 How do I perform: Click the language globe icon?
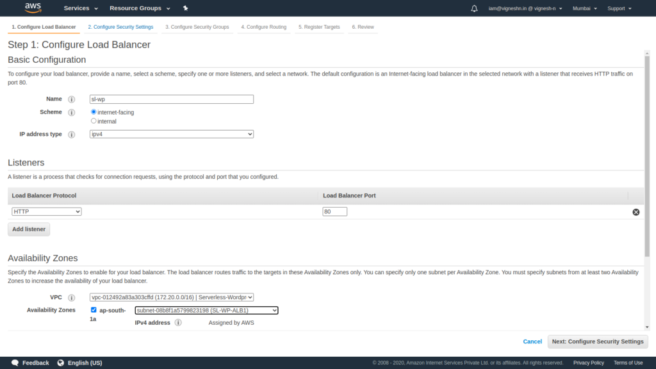pyautogui.click(x=61, y=363)
